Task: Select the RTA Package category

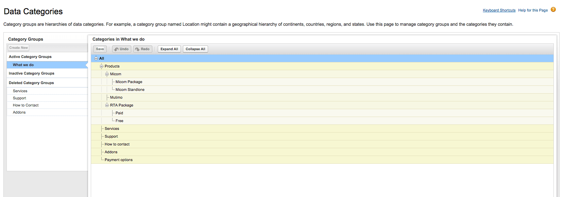Action: tap(122, 105)
